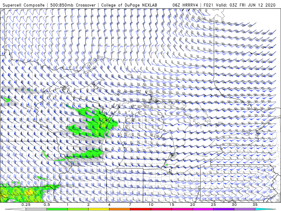
Task: Select the orange 4–7 colorbar segment
Action: click(x=119, y=209)
